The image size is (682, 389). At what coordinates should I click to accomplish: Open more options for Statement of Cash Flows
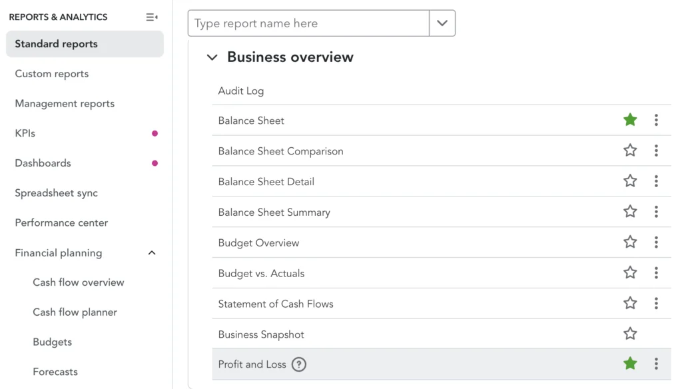656,303
